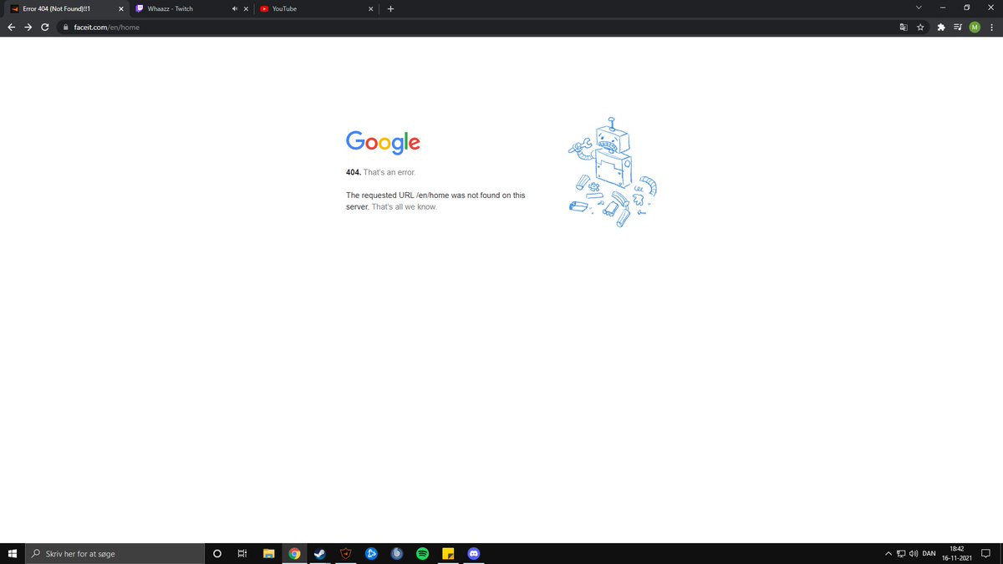
Task: Click the "404." error code text
Action: point(354,172)
